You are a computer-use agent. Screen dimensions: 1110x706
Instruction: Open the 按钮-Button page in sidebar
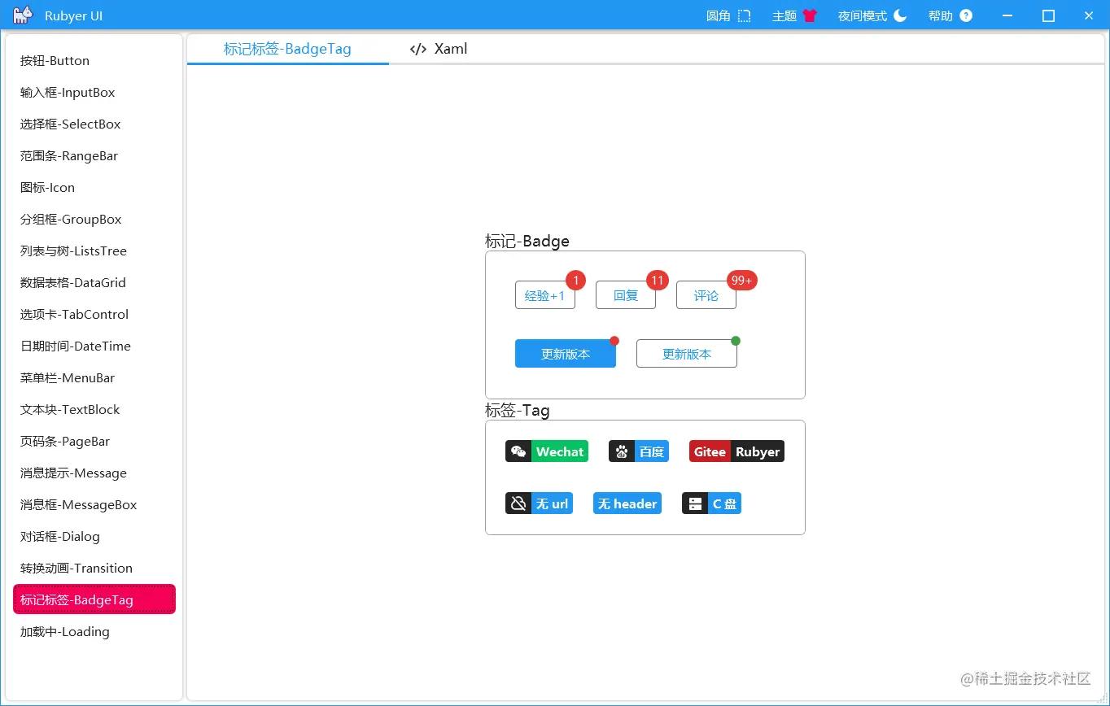[x=55, y=60]
